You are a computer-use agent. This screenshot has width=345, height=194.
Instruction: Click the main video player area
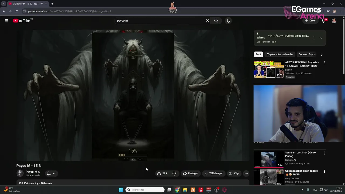(133, 95)
